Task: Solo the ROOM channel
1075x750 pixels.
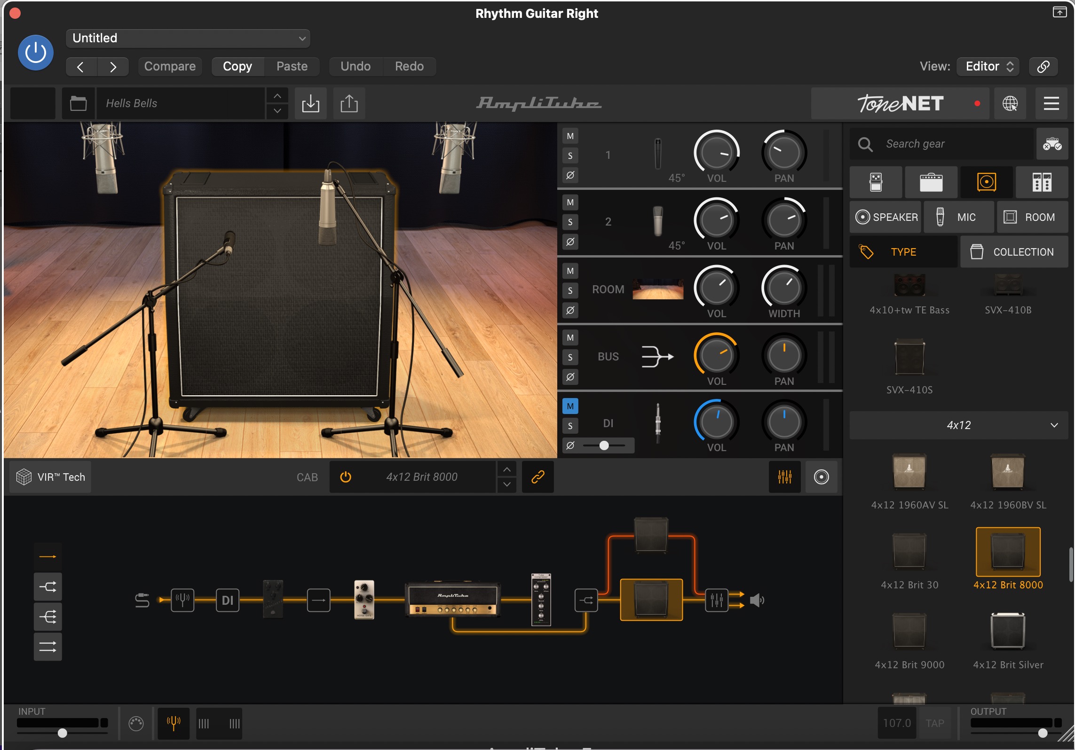Action: (570, 290)
